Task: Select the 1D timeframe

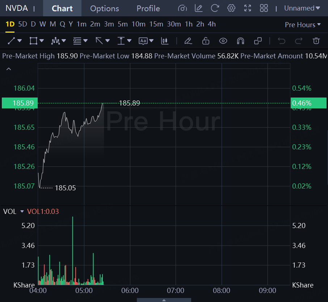Action: 10,24
